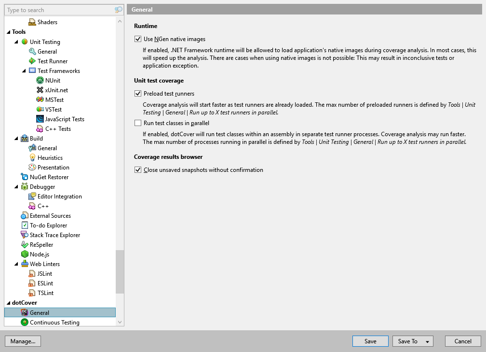Click the NuGet Restorer icon
Image resolution: width=486 pixels, height=352 pixels.
(25, 177)
